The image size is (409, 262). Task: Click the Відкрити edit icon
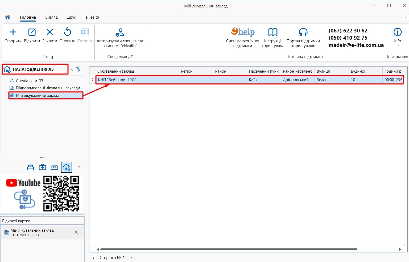click(x=32, y=32)
